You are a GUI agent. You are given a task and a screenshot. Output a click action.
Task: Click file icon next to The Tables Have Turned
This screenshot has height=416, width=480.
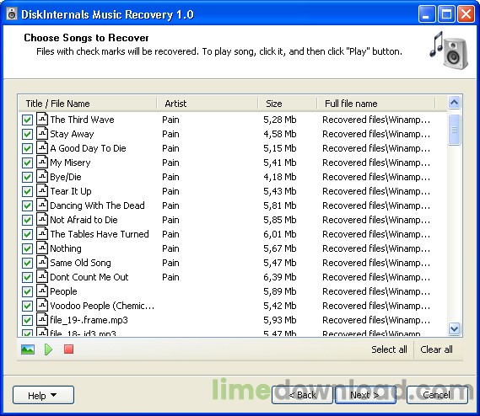42,233
